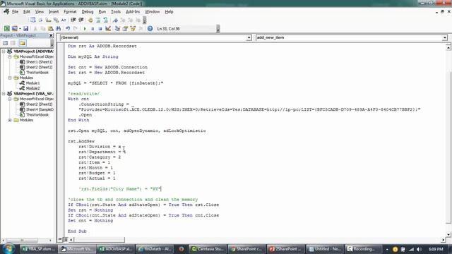Toggle a breakpoint with the hand icon
Screen dimensions: 452x254
[90, 20]
